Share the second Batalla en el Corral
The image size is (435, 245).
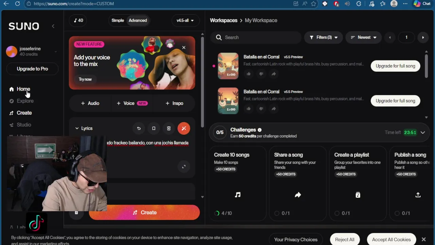(274, 109)
